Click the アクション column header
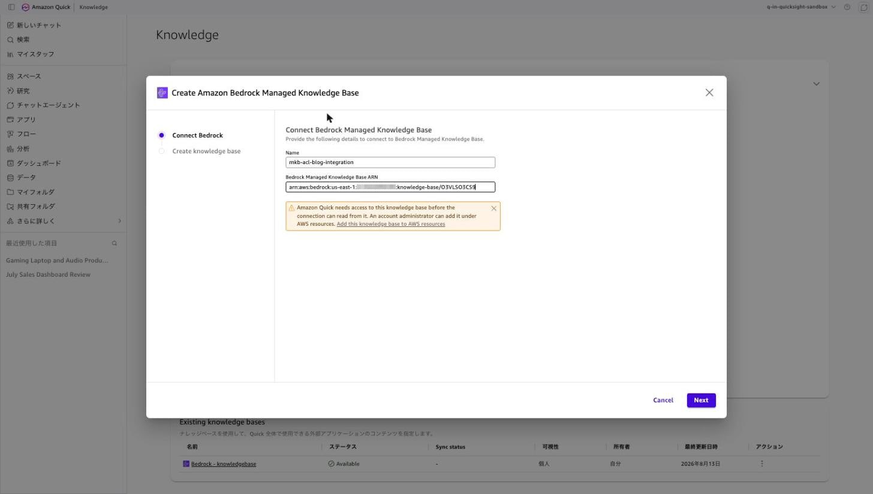The image size is (873, 494). pyautogui.click(x=769, y=447)
